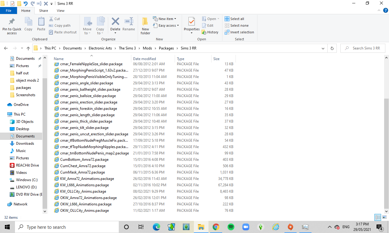The height and width of the screenshot is (233, 389).
Task: Create a New folder from the ribbon
Action: [x=145, y=25]
